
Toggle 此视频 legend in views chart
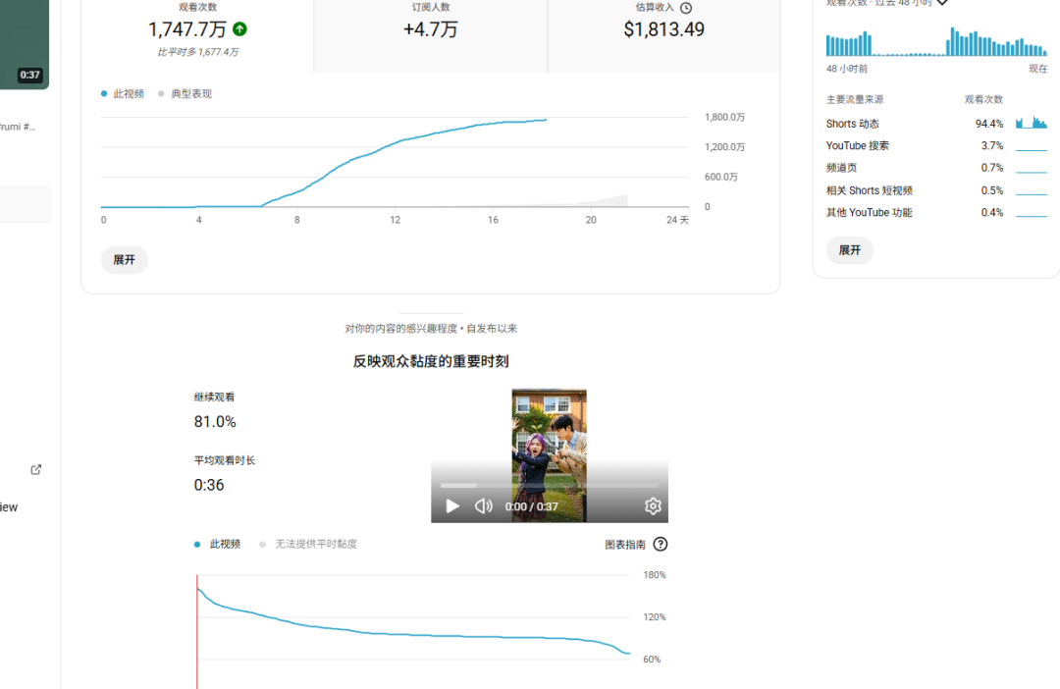coord(123,94)
